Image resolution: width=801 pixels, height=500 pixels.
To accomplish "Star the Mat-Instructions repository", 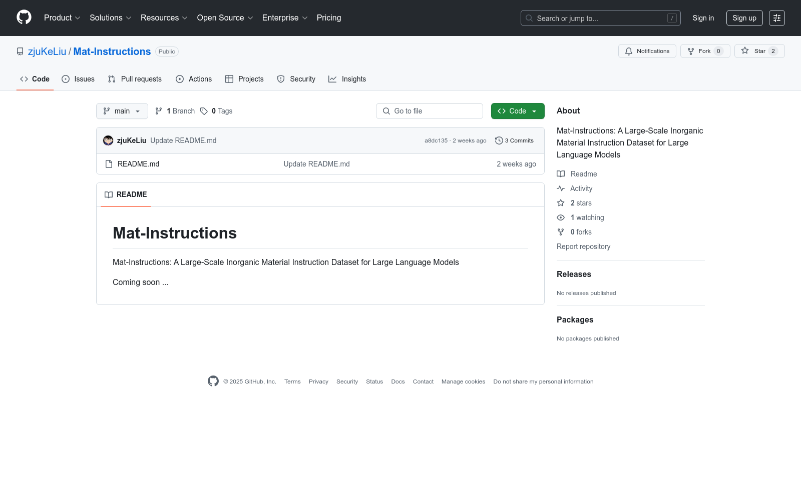I will coord(759,51).
